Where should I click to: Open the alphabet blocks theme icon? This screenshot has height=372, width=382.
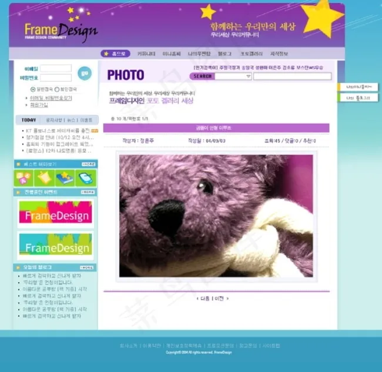click(24, 178)
